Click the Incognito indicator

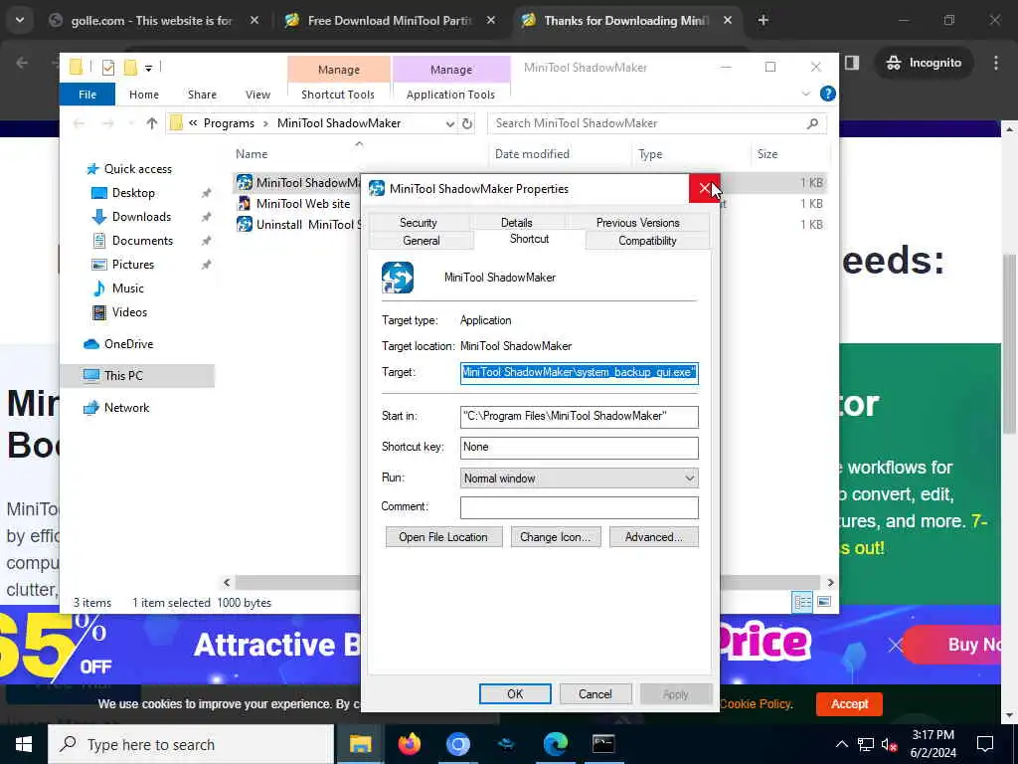[924, 63]
